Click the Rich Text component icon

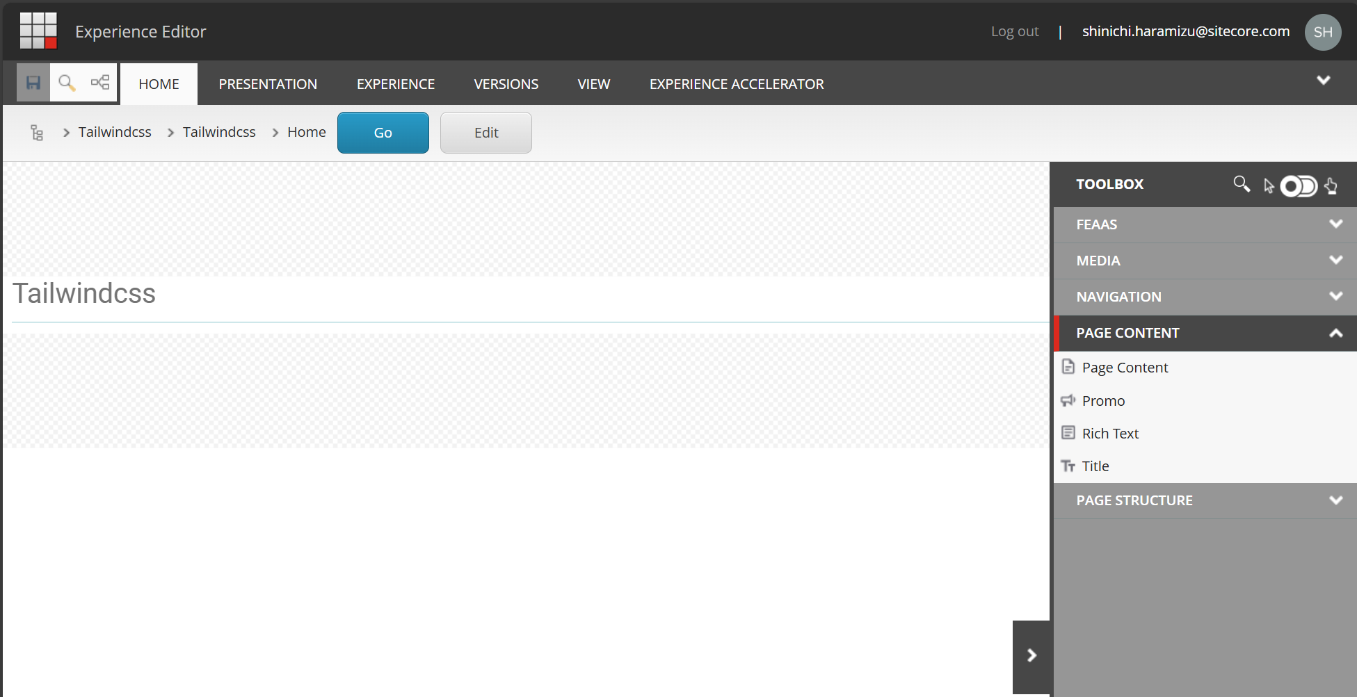(x=1068, y=433)
